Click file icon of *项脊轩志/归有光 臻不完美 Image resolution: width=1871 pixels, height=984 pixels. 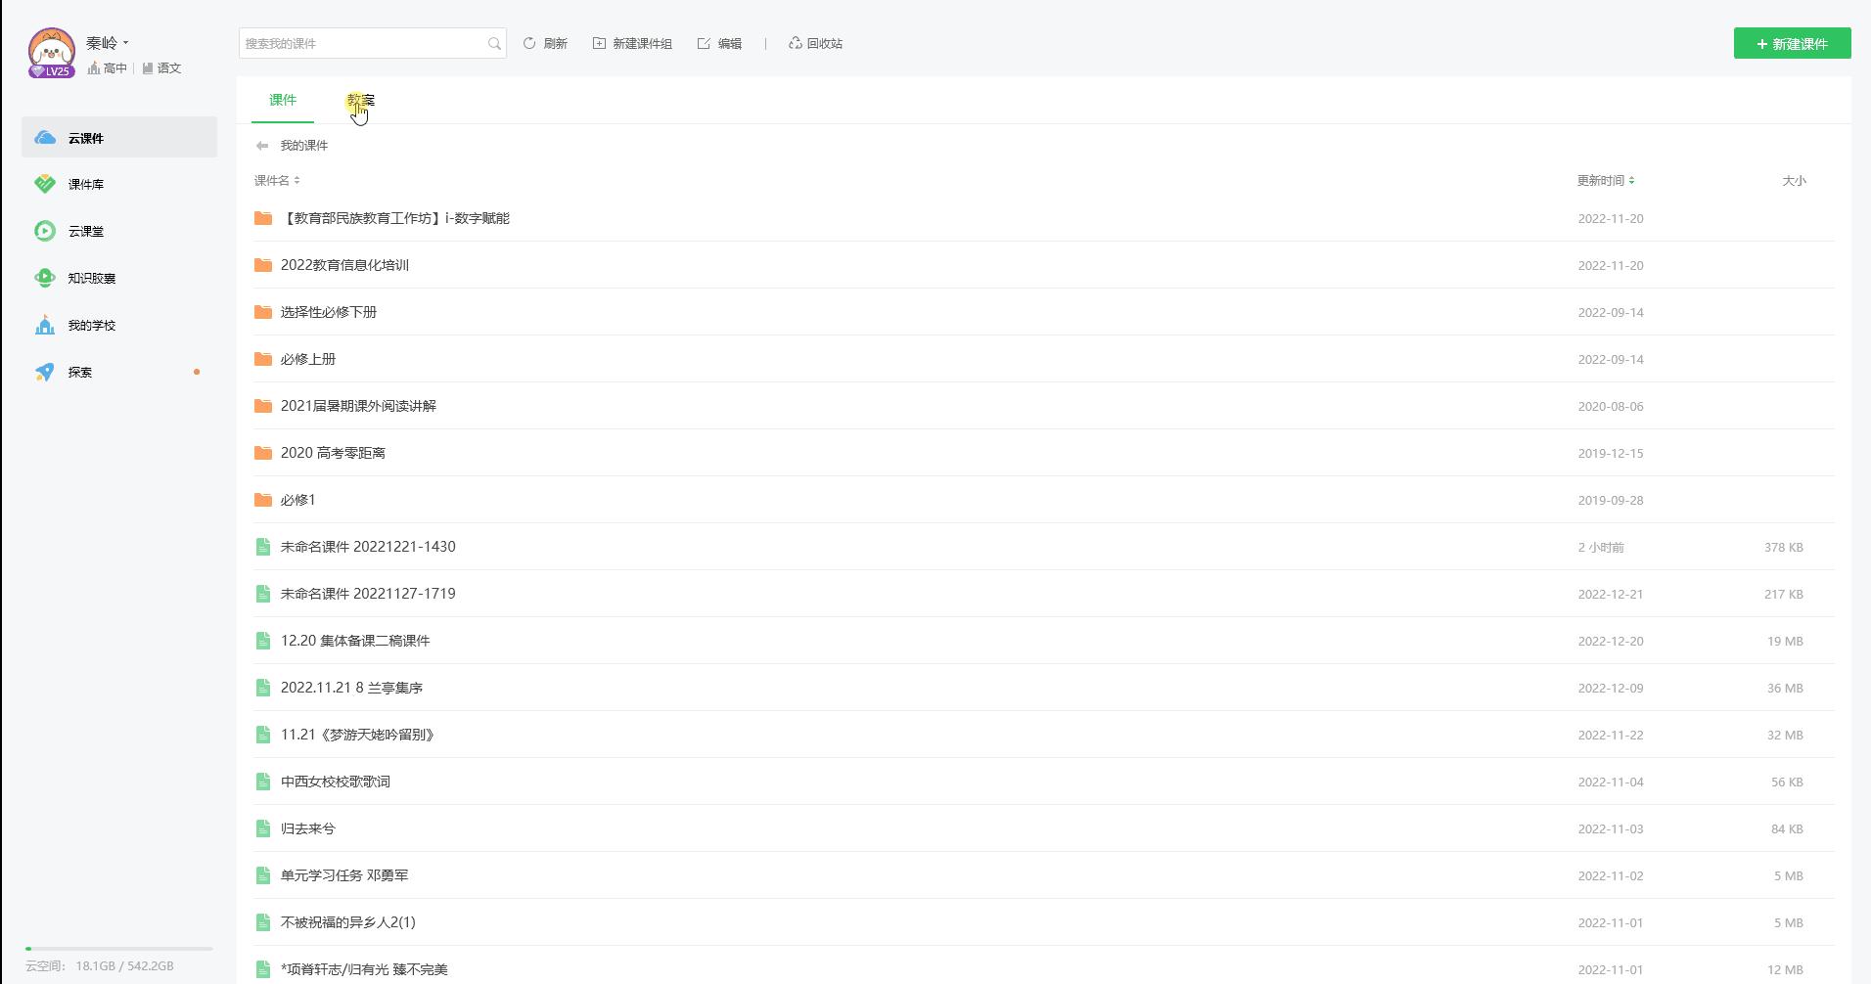[262, 969]
